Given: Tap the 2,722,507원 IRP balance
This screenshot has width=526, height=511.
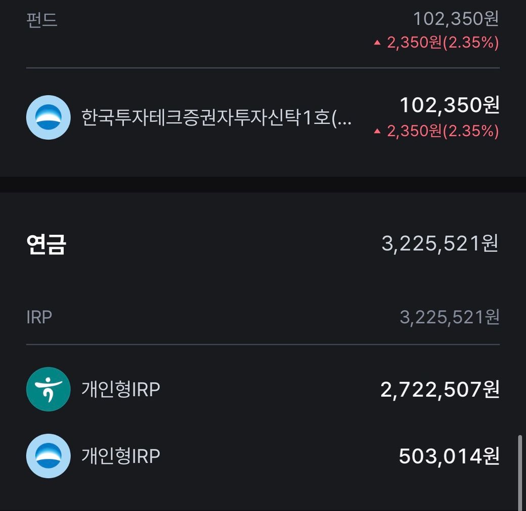Looking at the screenshot, I should [x=440, y=390].
